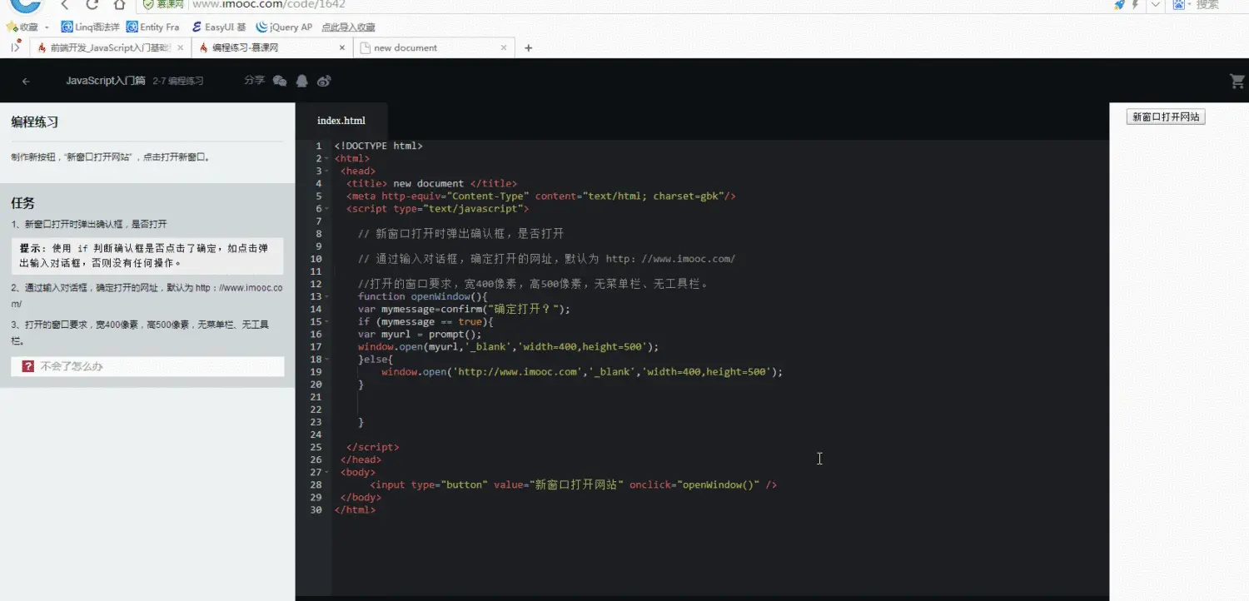Click the function openWindow(){ line
The image size is (1249, 601).
[422, 296]
